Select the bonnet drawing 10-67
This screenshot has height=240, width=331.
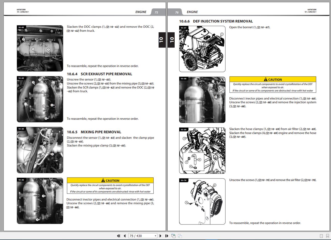tap(202, 49)
